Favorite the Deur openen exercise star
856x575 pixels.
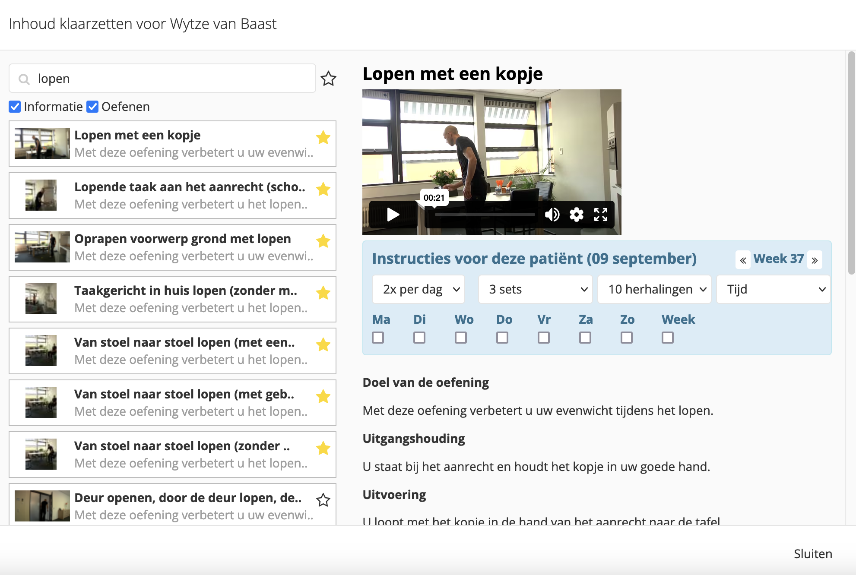tap(323, 500)
